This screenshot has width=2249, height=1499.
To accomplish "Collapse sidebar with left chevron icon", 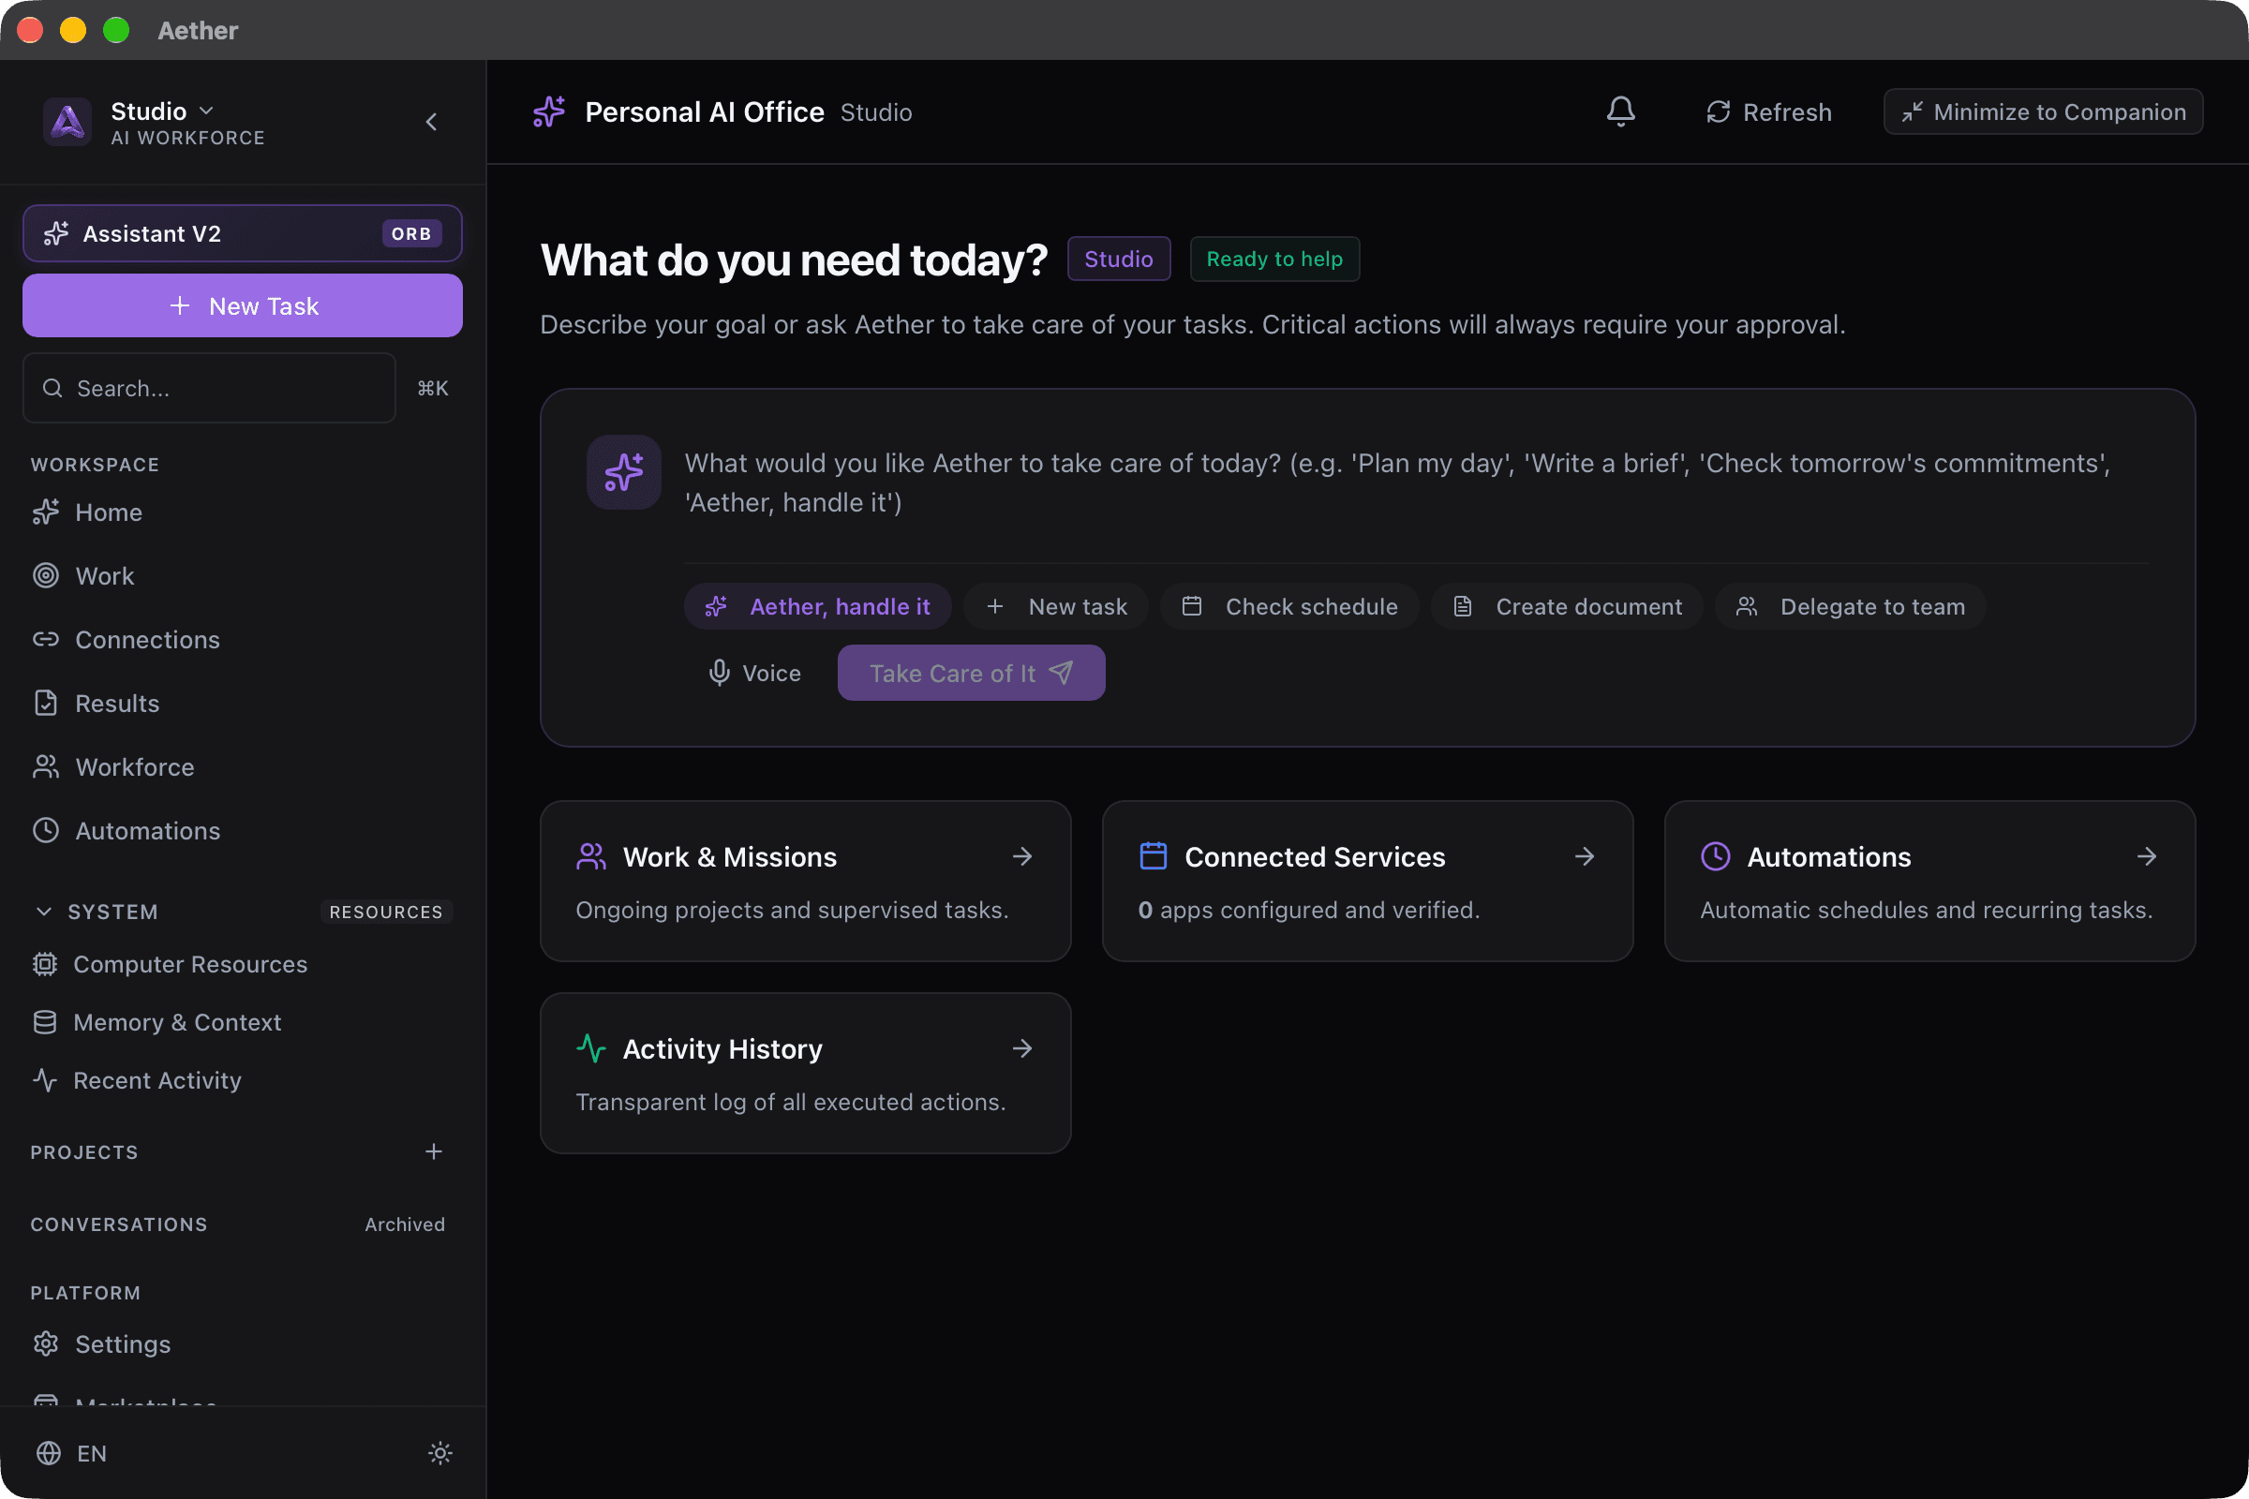I will [x=431, y=122].
